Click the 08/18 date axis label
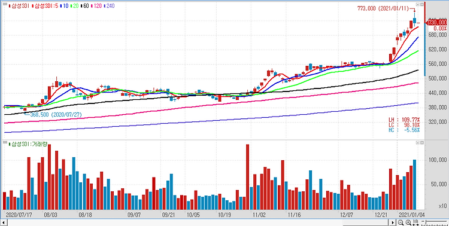The image size is (449, 226). click(86, 215)
